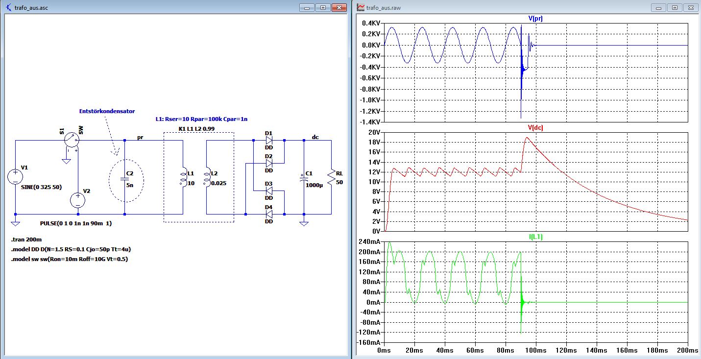Image resolution: width=701 pixels, height=359 pixels.
Task: Click the Entstörkondensator comment text
Action: pos(107,111)
